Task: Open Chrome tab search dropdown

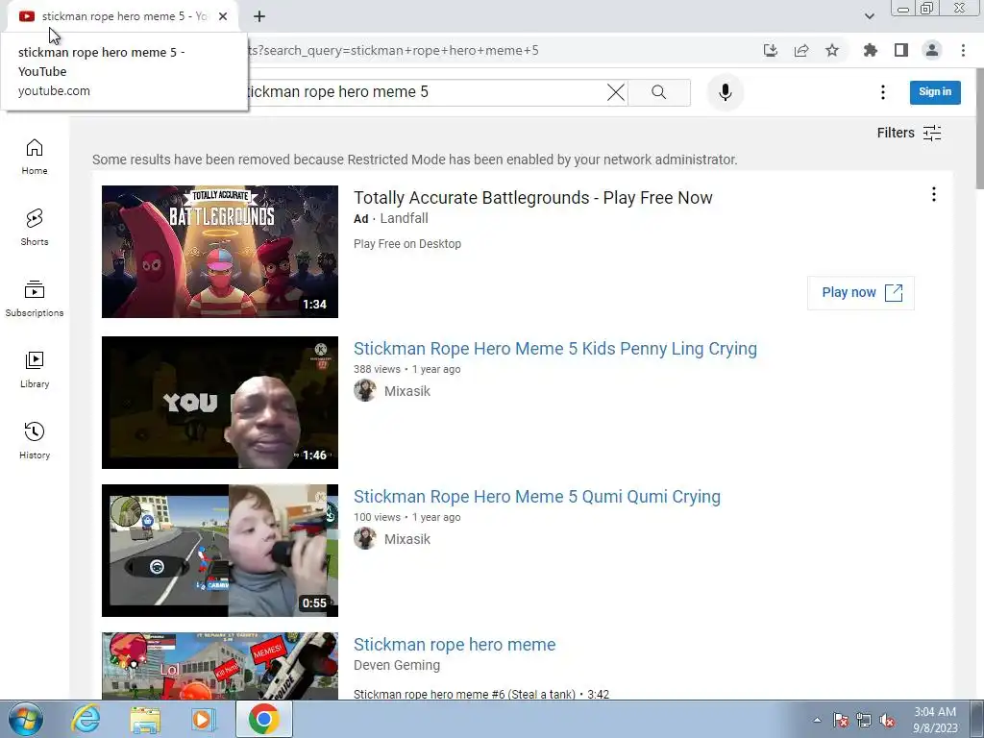Action: click(x=869, y=16)
